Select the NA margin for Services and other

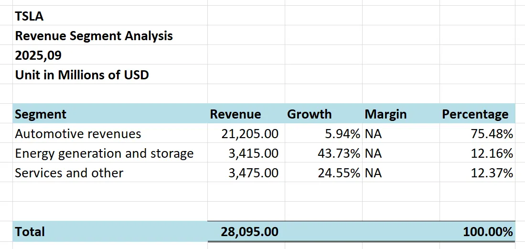(401, 173)
